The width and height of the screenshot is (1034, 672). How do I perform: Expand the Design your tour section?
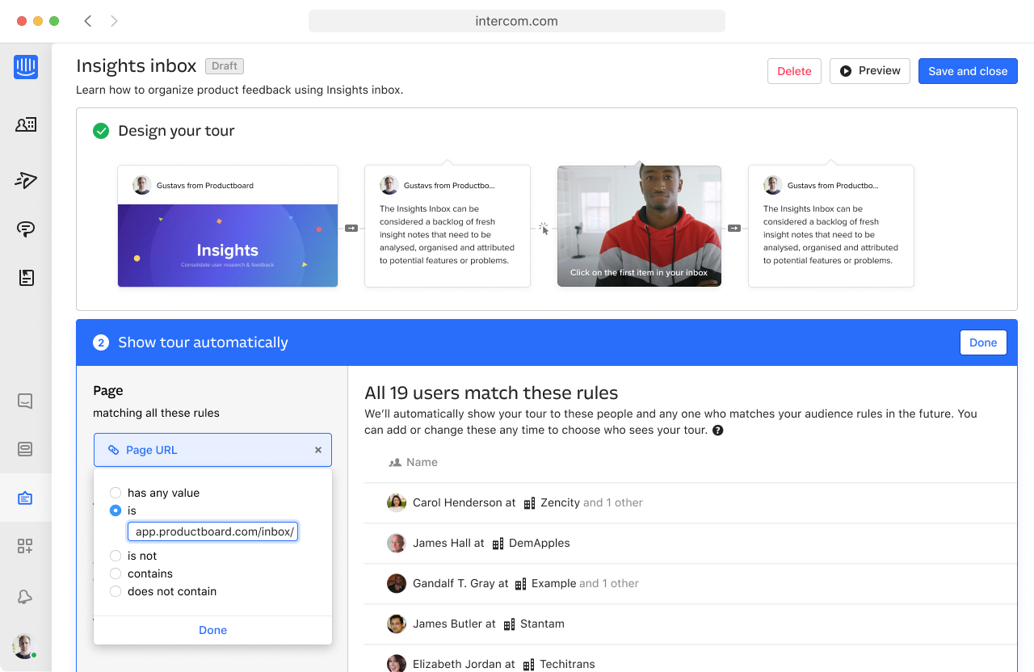coord(176,131)
